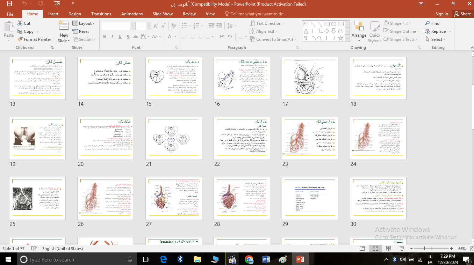This screenshot has width=474, height=265.
Task: Switch to Reading View in status bar
Action: point(388,249)
